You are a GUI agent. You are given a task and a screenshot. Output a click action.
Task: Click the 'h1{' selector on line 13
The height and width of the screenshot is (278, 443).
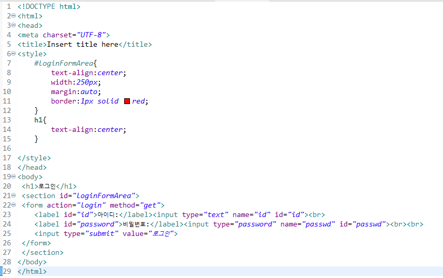click(40, 120)
